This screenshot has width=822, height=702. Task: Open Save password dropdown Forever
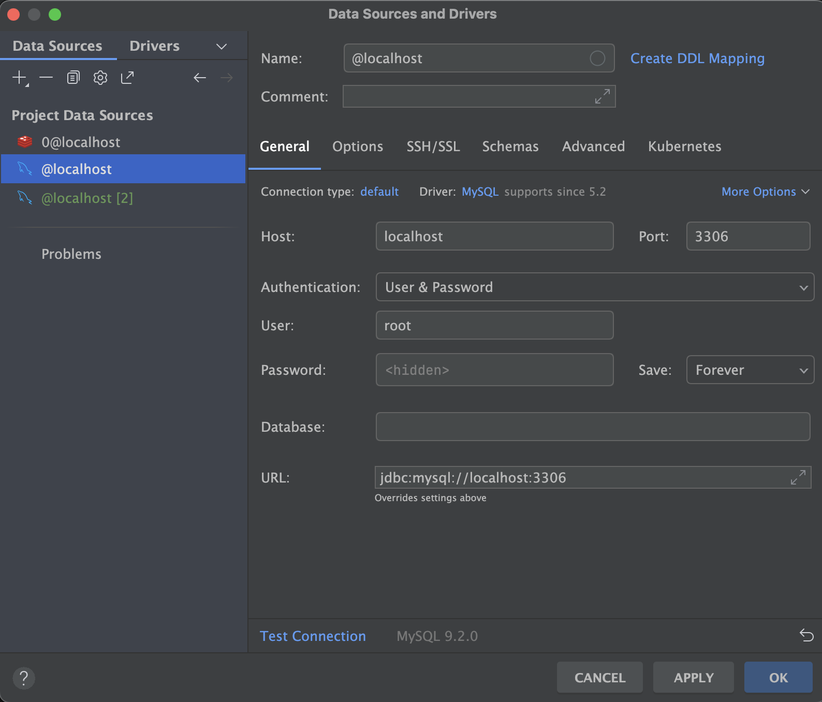coord(750,370)
